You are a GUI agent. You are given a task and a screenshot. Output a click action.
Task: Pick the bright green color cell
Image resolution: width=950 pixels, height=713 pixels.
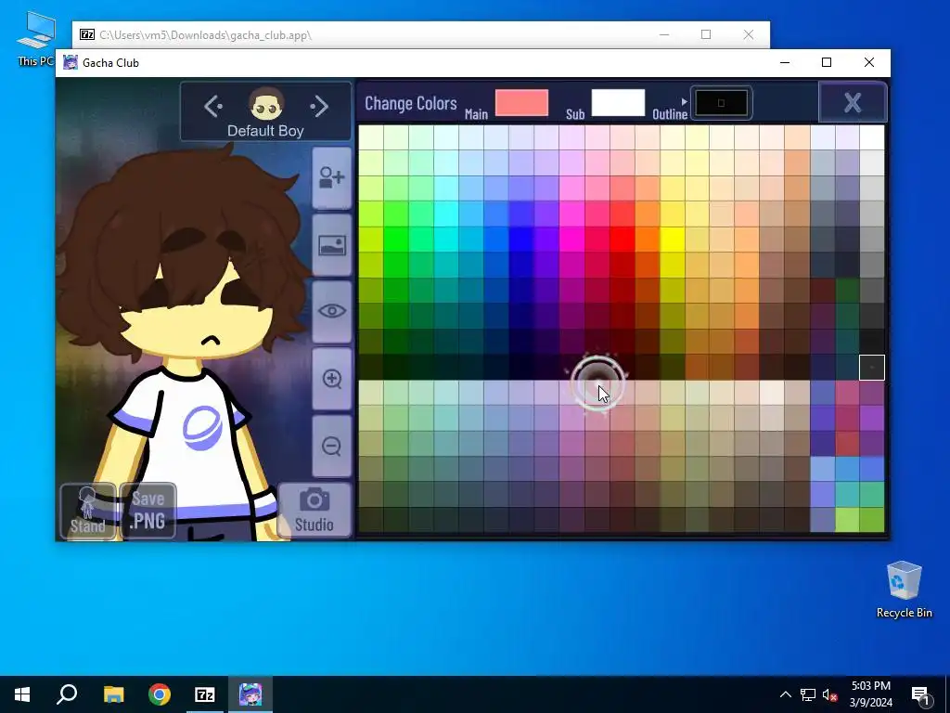click(x=396, y=240)
